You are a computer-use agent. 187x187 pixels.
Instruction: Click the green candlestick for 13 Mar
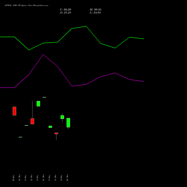coord(39,104)
